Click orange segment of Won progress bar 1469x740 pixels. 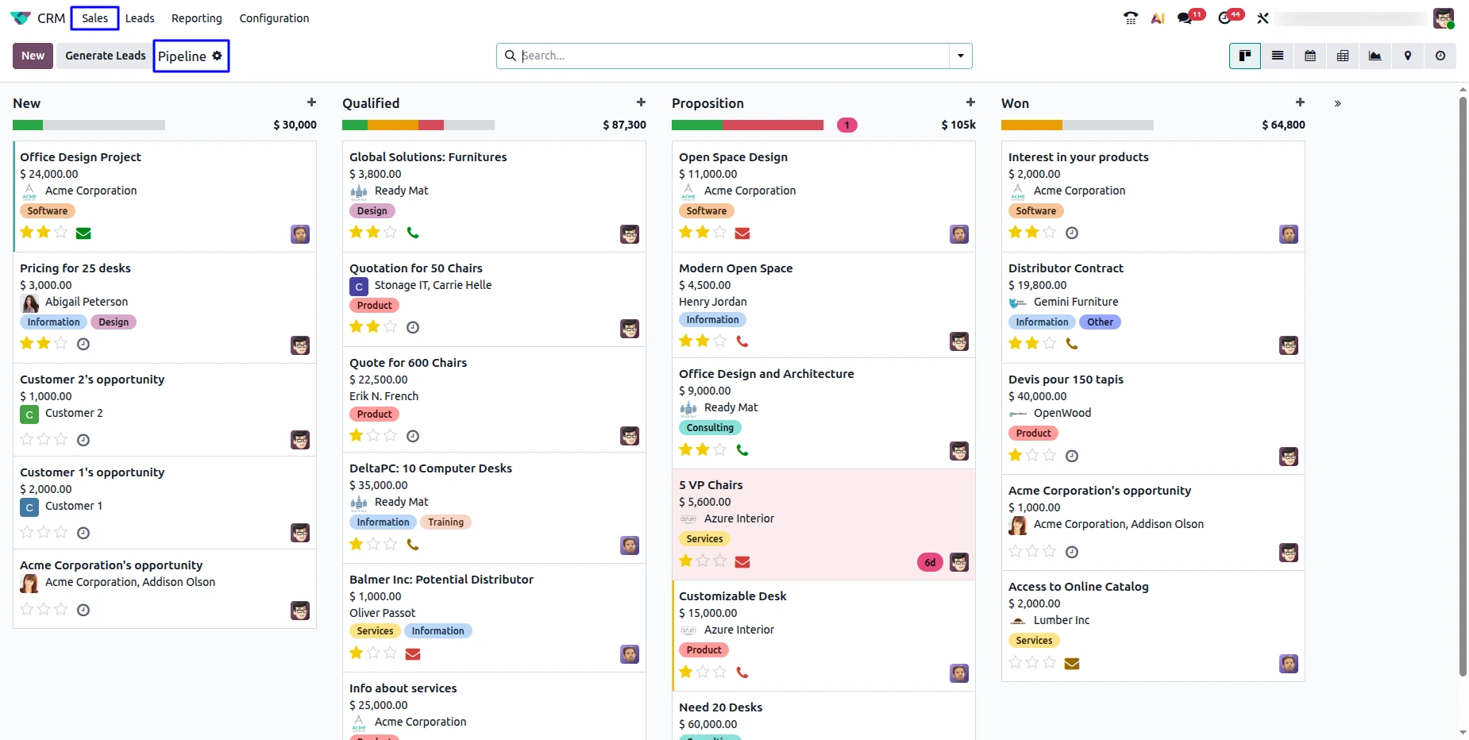pos(1031,125)
